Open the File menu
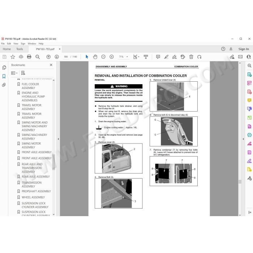 pos(3,44)
